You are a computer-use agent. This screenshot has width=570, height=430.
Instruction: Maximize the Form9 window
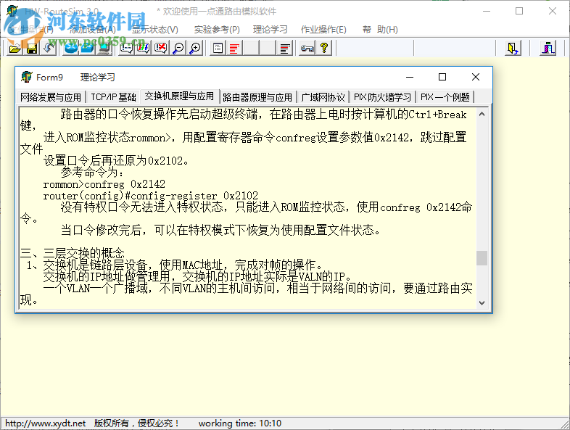(x=442, y=77)
